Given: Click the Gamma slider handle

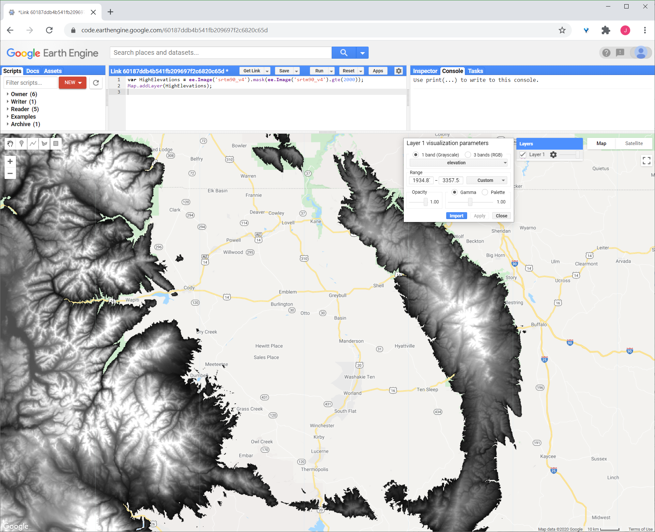Looking at the screenshot, I should (x=470, y=202).
